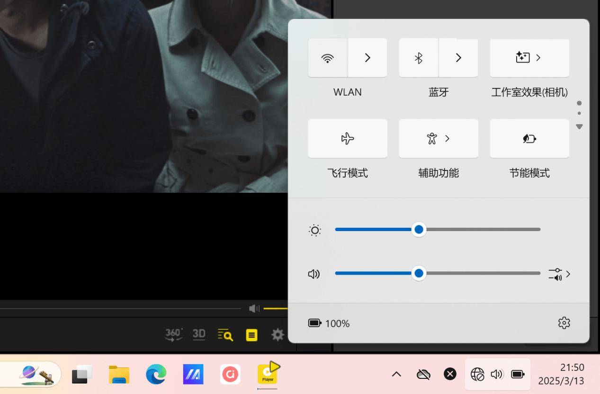The image size is (600, 394).
Task: Click the yellow playlist panel icon
Action: click(251, 335)
